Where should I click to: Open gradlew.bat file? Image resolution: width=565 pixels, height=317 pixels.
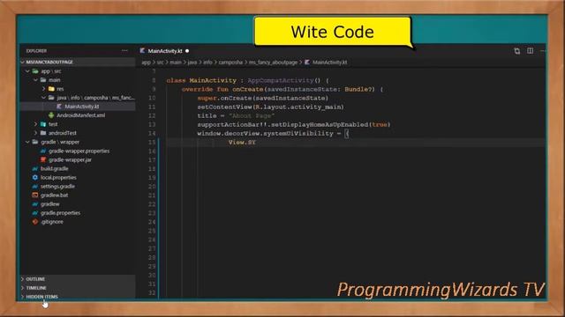click(54, 195)
